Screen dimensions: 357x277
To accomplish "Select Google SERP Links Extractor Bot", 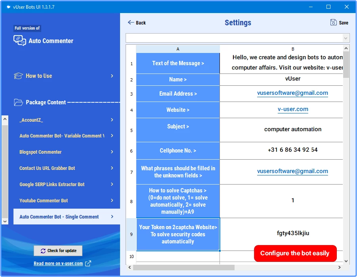I will pos(67,185).
